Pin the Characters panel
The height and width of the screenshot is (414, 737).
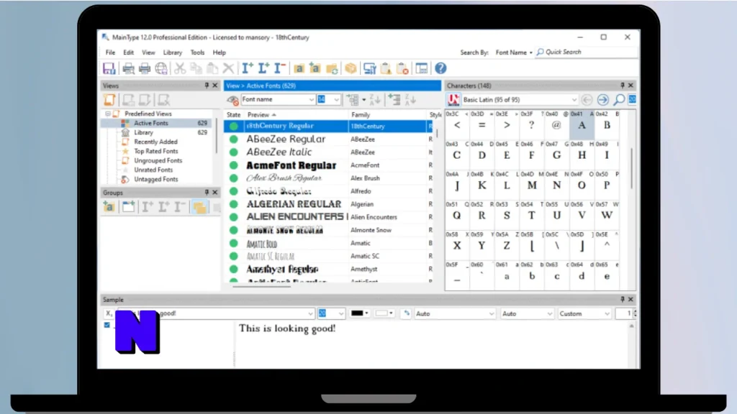coord(623,86)
